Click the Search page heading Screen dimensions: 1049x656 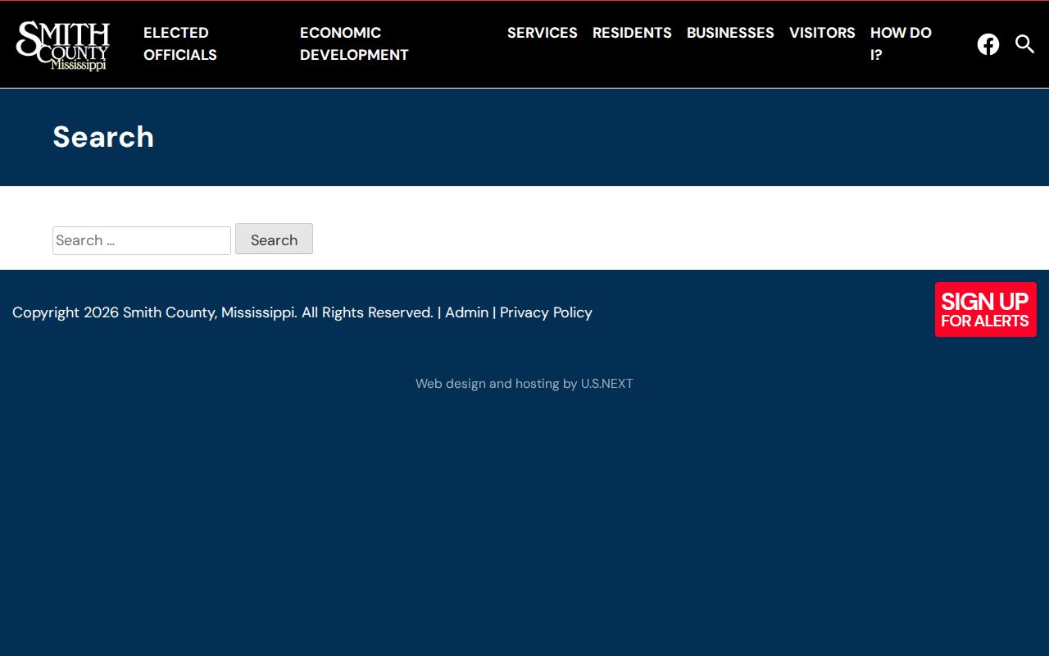103,137
